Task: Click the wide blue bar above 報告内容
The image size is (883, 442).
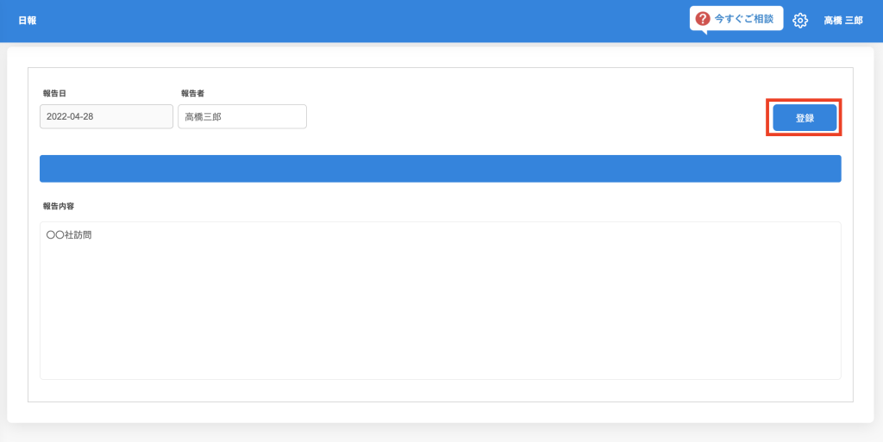Action: pyautogui.click(x=441, y=169)
